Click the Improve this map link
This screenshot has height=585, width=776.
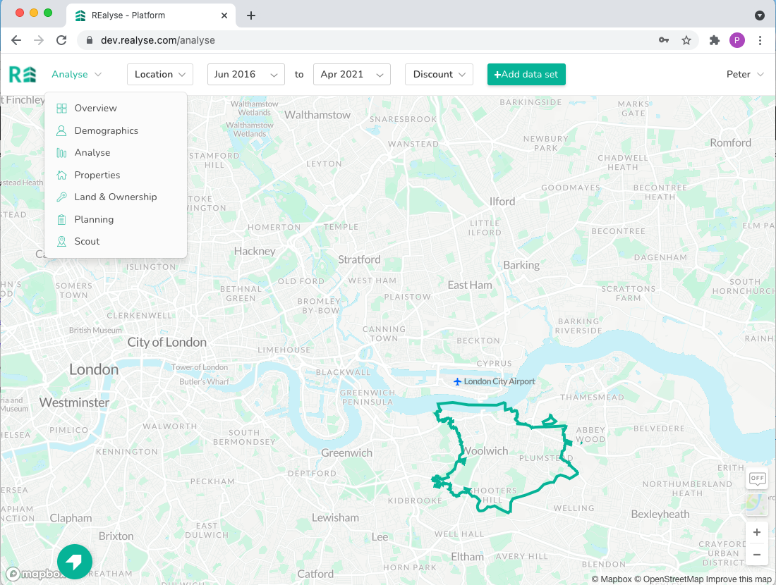tap(739, 579)
